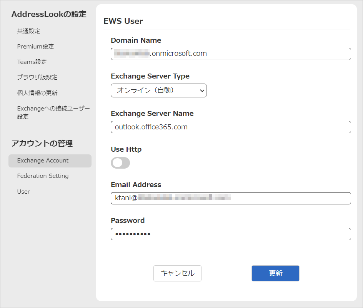Image resolution: width=363 pixels, height=308 pixels.
Task: Click the EWS User heading
Action: (123, 21)
